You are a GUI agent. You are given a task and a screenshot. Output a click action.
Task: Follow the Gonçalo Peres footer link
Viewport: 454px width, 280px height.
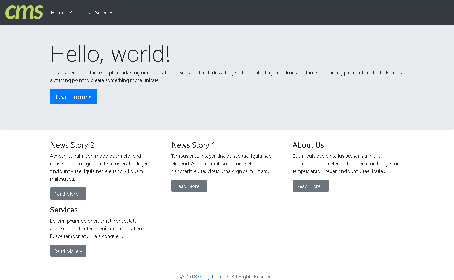[213, 277]
